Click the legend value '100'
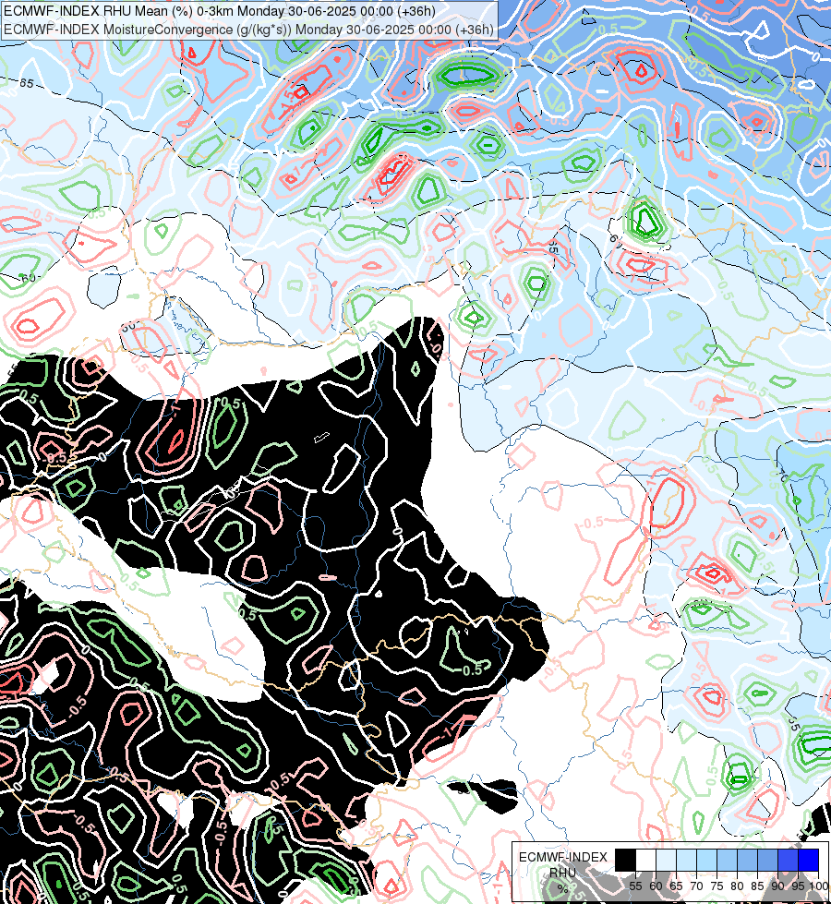Viewport: 831px width, 904px height. 818,886
